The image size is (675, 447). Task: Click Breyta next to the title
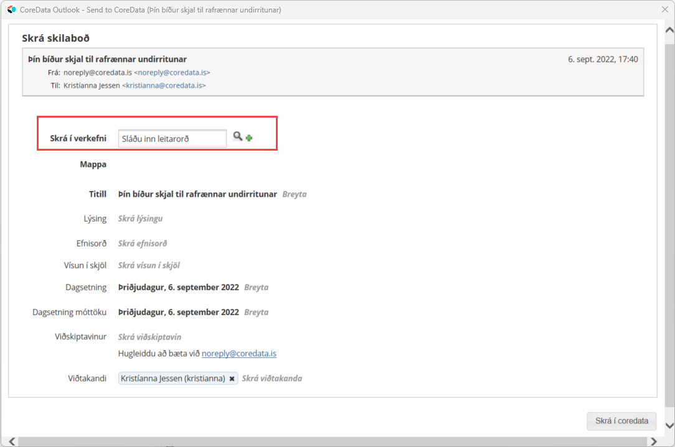tap(294, 194)
